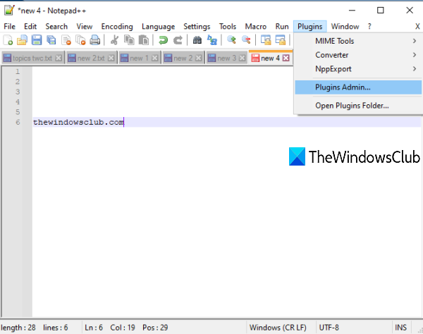The image size is (423, 334).
Task: Create a new document with the New icon
Action: 8,40
